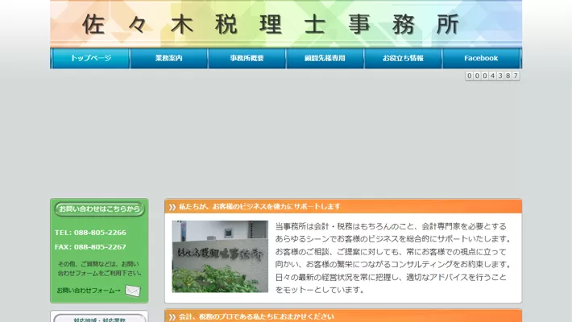
Task: Click the 当事務所は会計・税務 intro paragraph
Action: click(393, 258)
